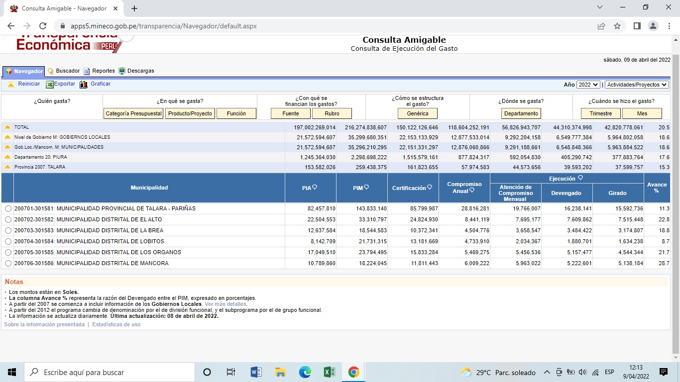Click the magnifier icon beside Buscador
Viewport: 680px width, 382px height.
point(50,71)
